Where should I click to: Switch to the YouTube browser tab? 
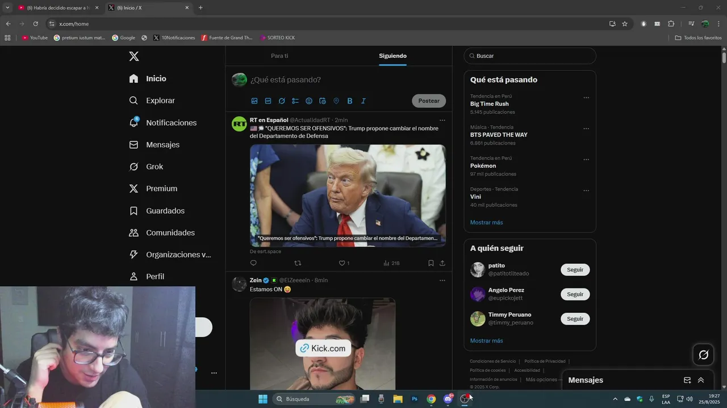(58, 7)
